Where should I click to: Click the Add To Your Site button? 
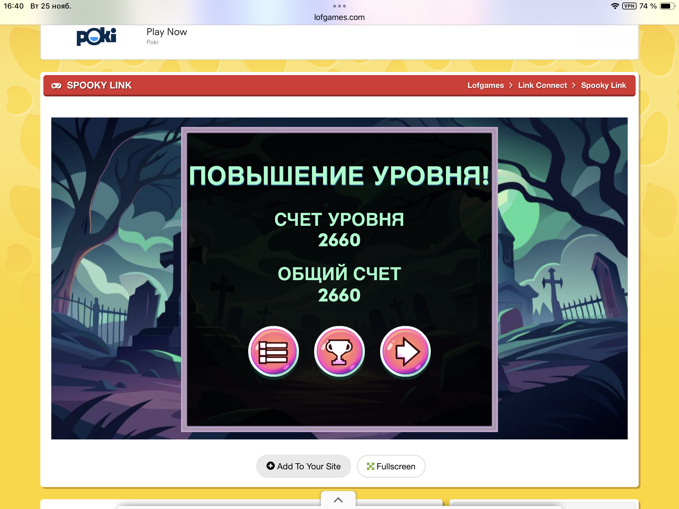pyautogui.click(x=303, y=466)
